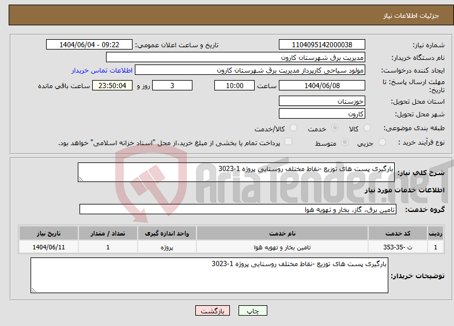The height and width of the screenshot is (326, 454).
Task: Select the کالا/خدمت radio button
Action: pos(294,128)
